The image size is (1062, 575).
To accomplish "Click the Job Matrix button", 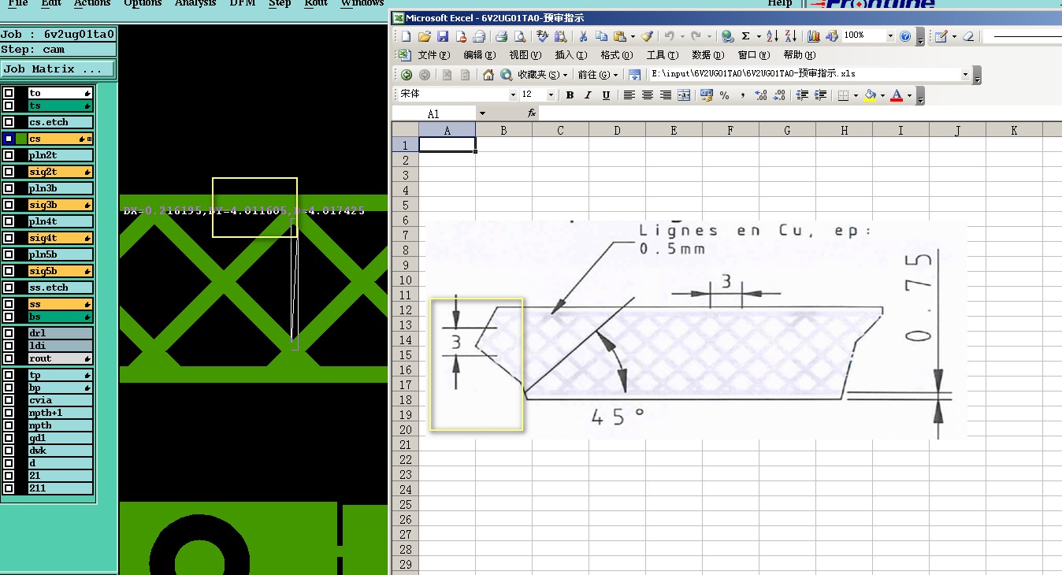I will pyautogui.click(x=58, y=69).
